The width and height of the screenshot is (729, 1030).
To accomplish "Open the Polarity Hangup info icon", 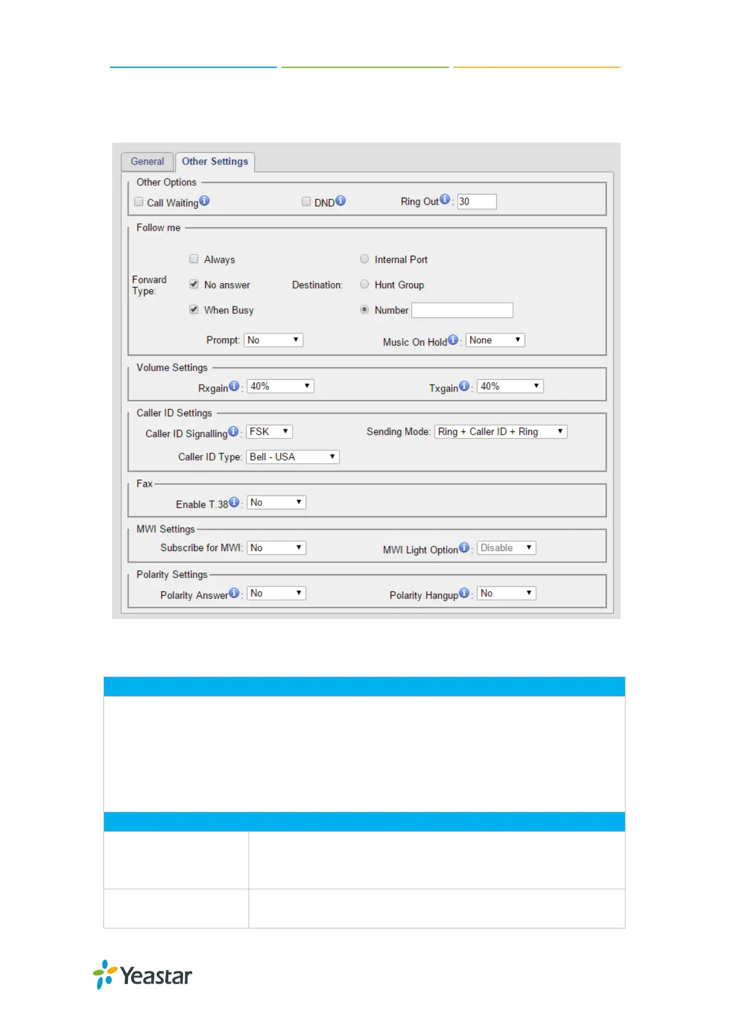I will [x=464, y=593].
